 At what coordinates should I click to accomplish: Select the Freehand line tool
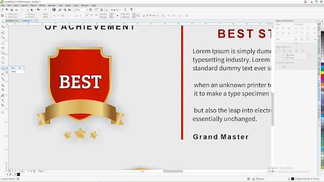pyautogui.click(x=3, y=43)
